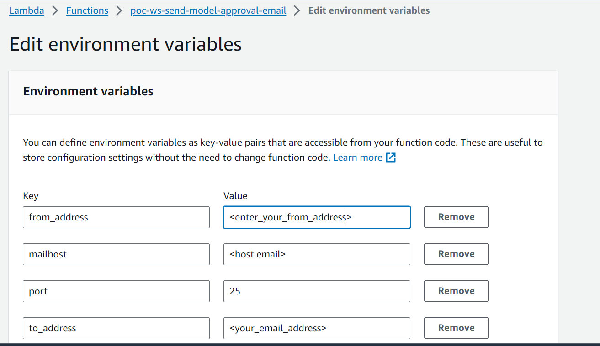Open the Learn more documentation link

tap(358, 157)
